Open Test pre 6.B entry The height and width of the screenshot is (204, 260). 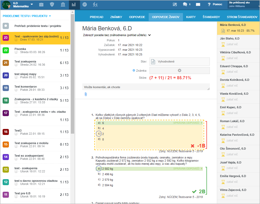click(x=35, y=195)
